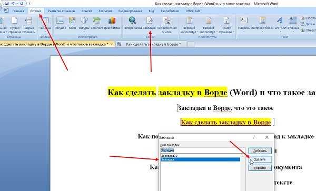316x191 pixels.
Task: Select the highlighted bookmark in the list
Action: [x=200, y=159]
